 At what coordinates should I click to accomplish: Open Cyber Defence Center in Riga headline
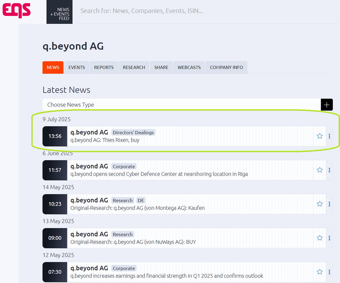[159, 174]
